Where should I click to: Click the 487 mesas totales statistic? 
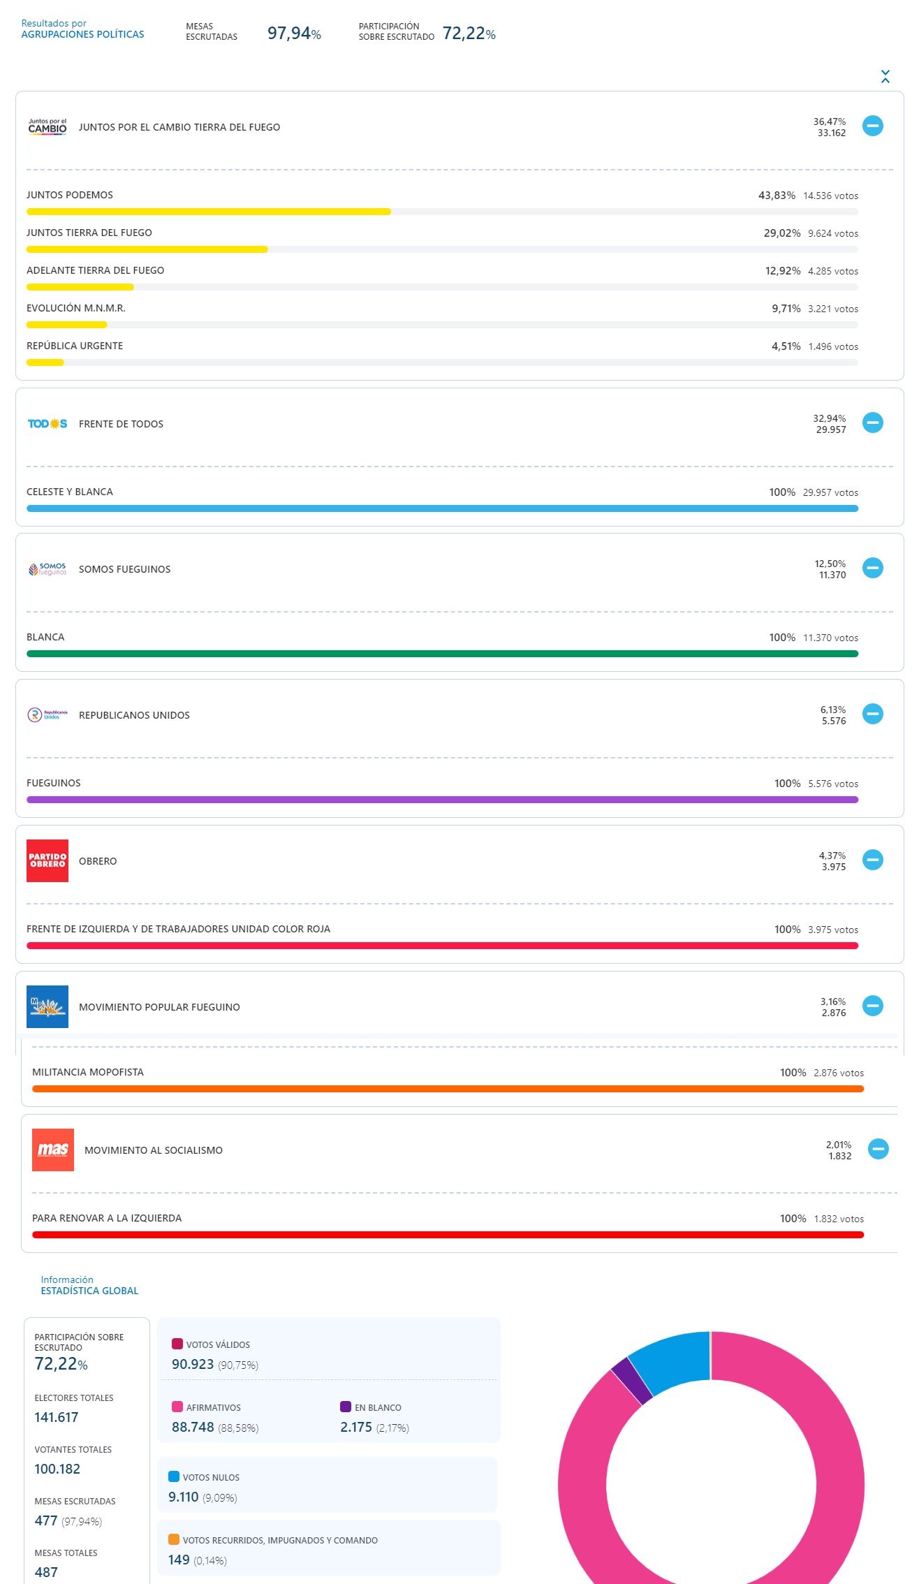click(x=46, y=1572)
